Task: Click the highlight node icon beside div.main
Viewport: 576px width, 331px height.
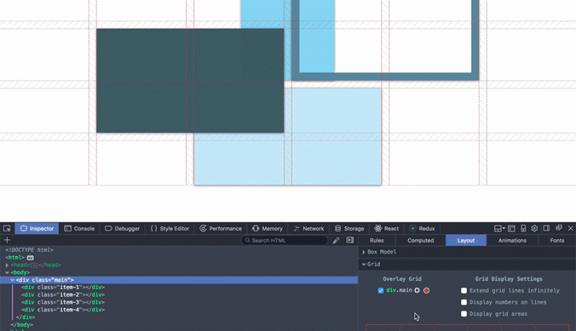Action: [x=417, y=290]
